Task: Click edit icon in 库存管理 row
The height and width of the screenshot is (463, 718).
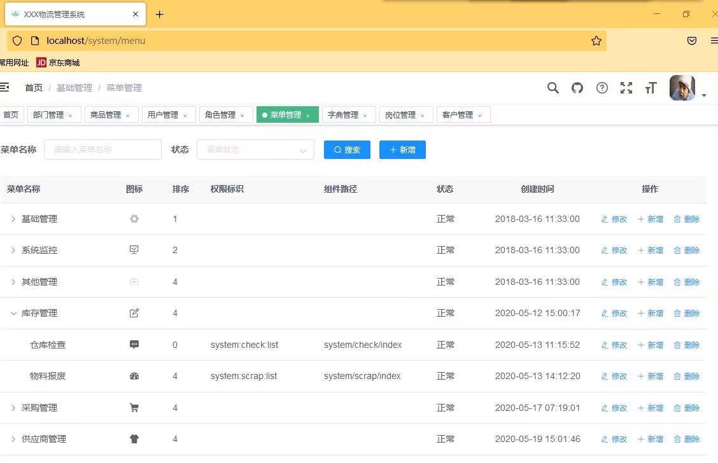Action: 134,313
